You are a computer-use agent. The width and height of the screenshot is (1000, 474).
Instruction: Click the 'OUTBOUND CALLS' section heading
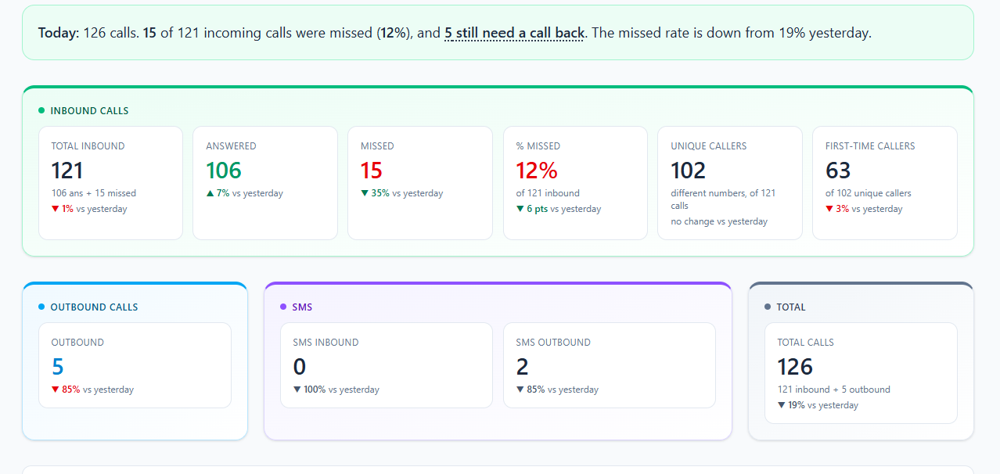point(94,307)
